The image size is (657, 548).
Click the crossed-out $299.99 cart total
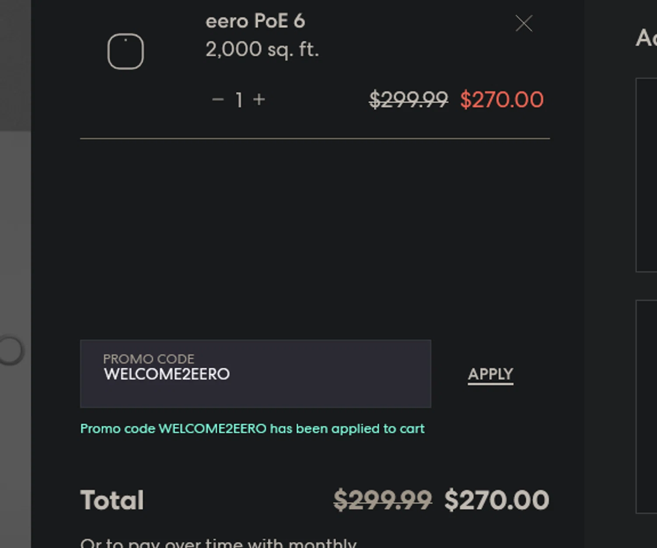(x=382, y=500)
